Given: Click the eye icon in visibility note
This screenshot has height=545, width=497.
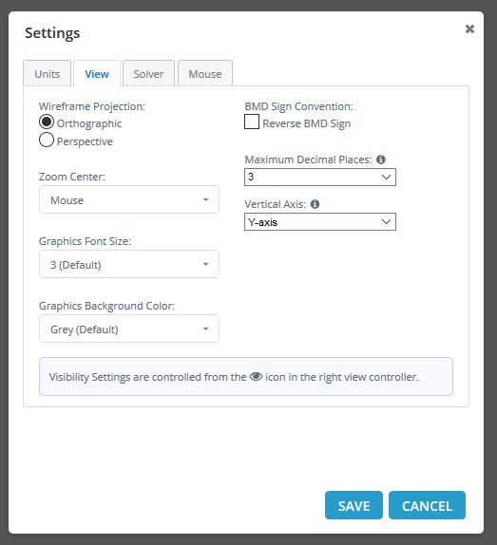Looking at the screenshot, I should click(x=256, y=376).
